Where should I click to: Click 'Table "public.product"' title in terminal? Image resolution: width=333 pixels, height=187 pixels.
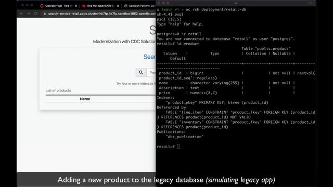[x=266, y=49]
